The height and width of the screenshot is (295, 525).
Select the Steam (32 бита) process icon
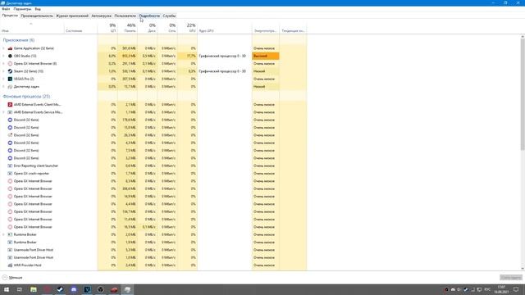point(10,71)
